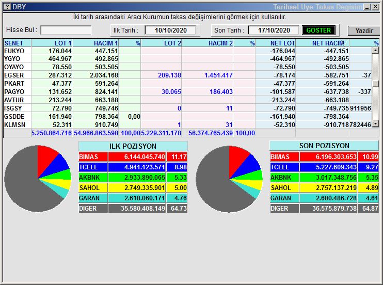Click the ILK POZISYON pie chart
This screenshot has width=383, height=285.
coord(38,179)
